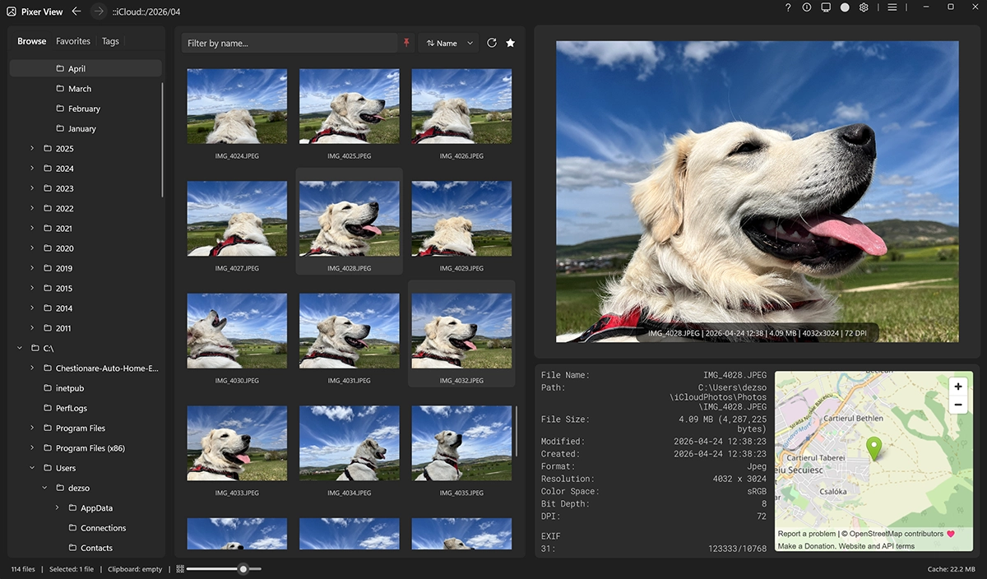Collapse the C:\ drive node
Image resolution: width=987 pixels, height=579 pixels.
(x=20, y=348)
